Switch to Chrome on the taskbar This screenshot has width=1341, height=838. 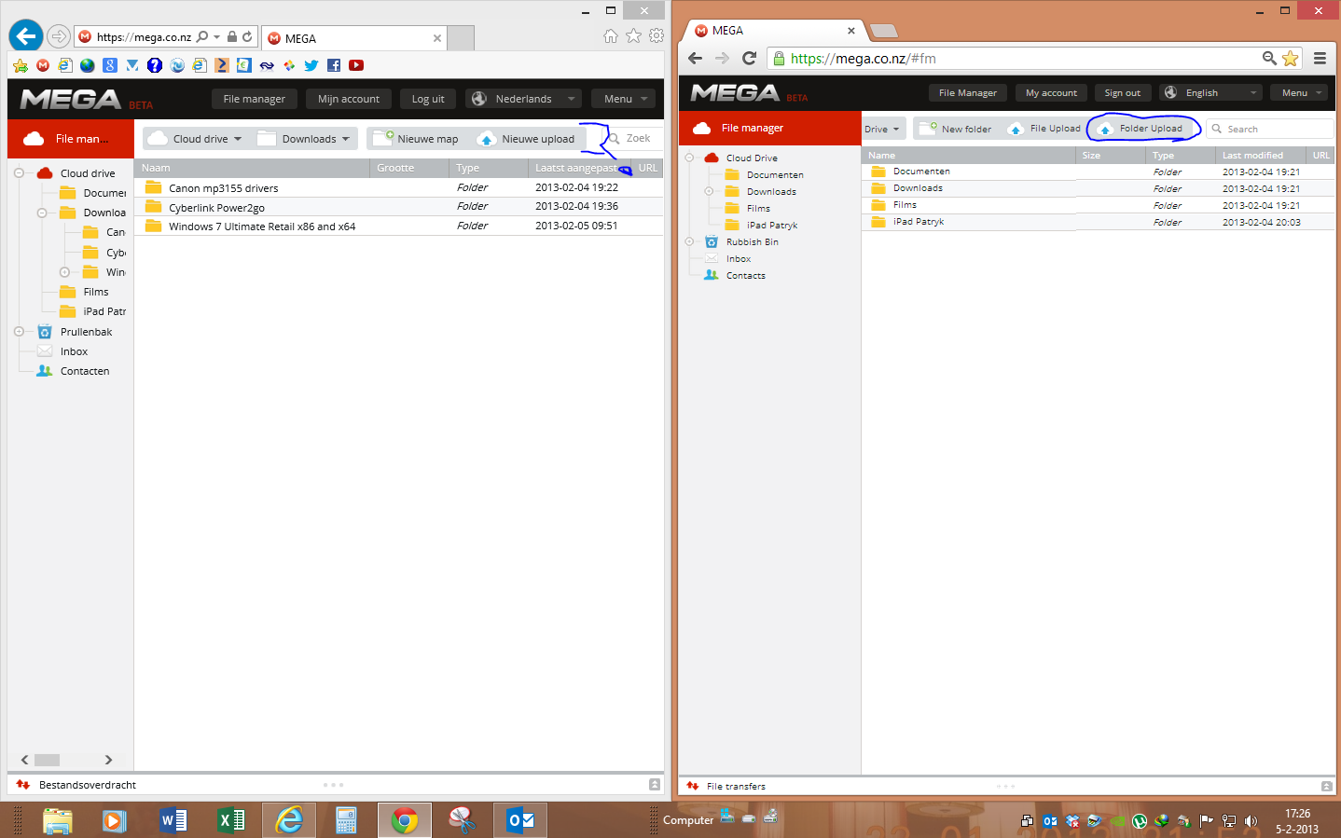[x=405, y=820]
